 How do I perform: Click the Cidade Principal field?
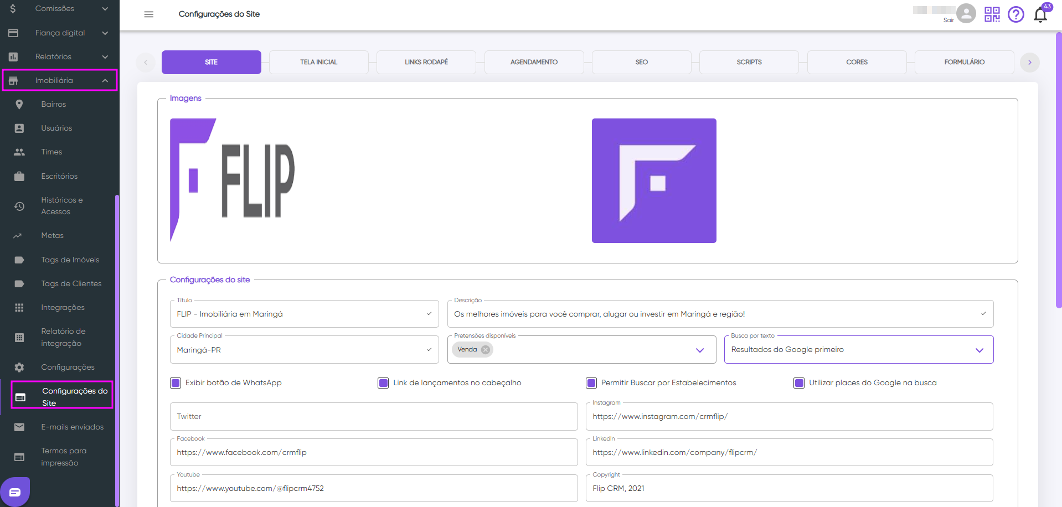305,350
